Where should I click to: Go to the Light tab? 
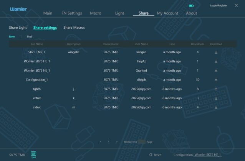coord(119,13)
